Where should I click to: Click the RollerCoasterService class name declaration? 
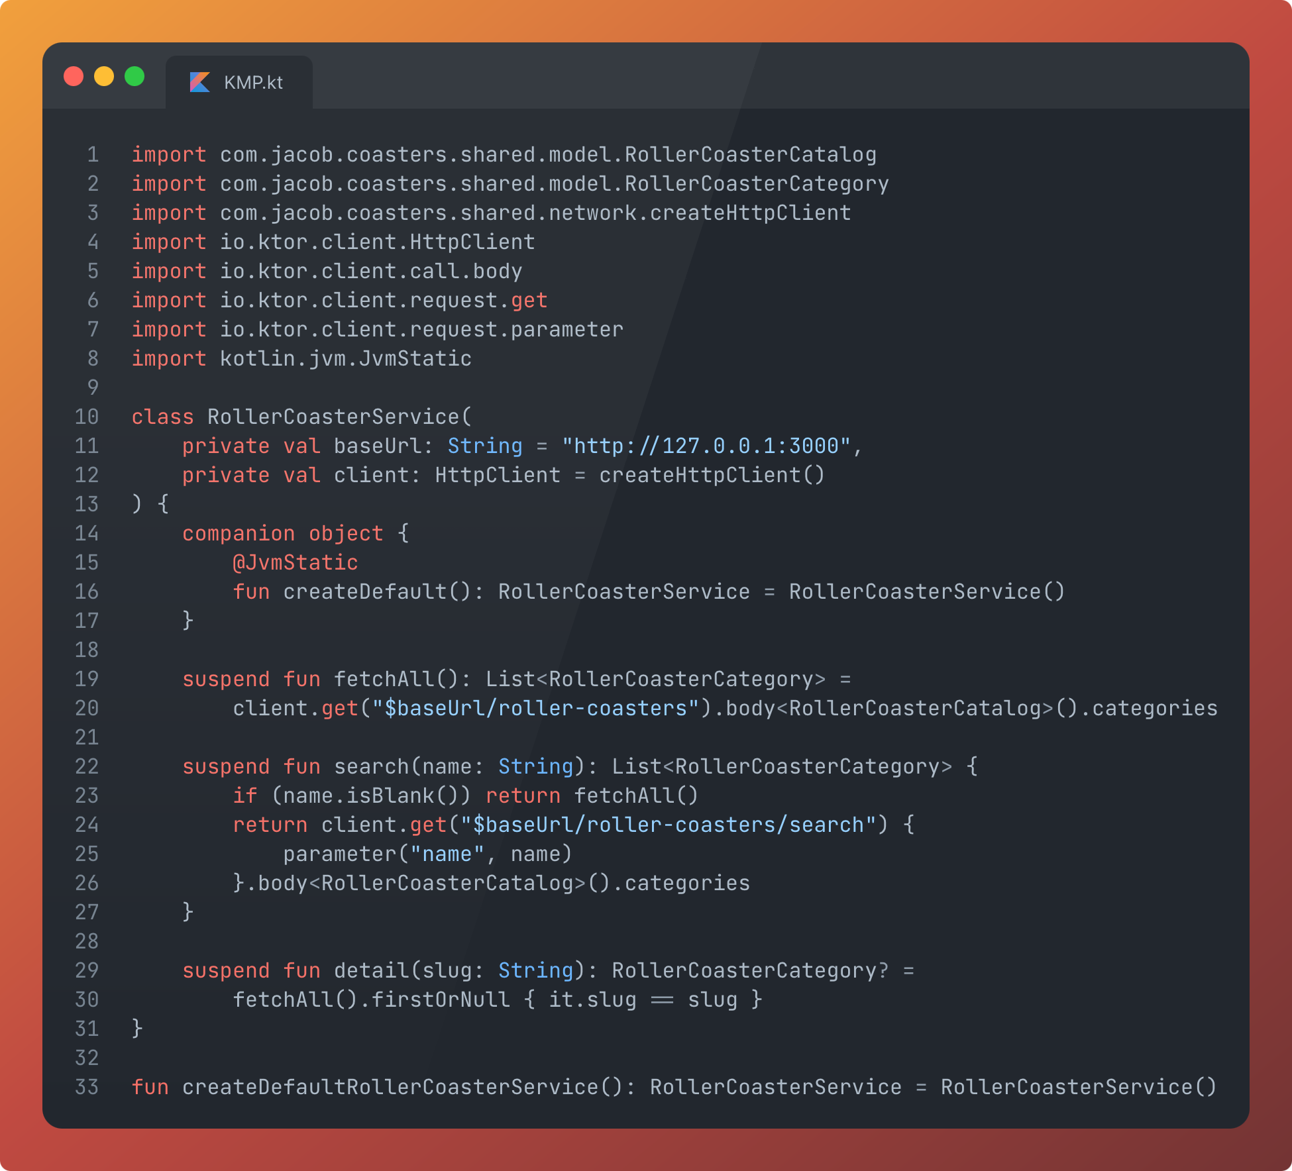[x=333, y=417]
